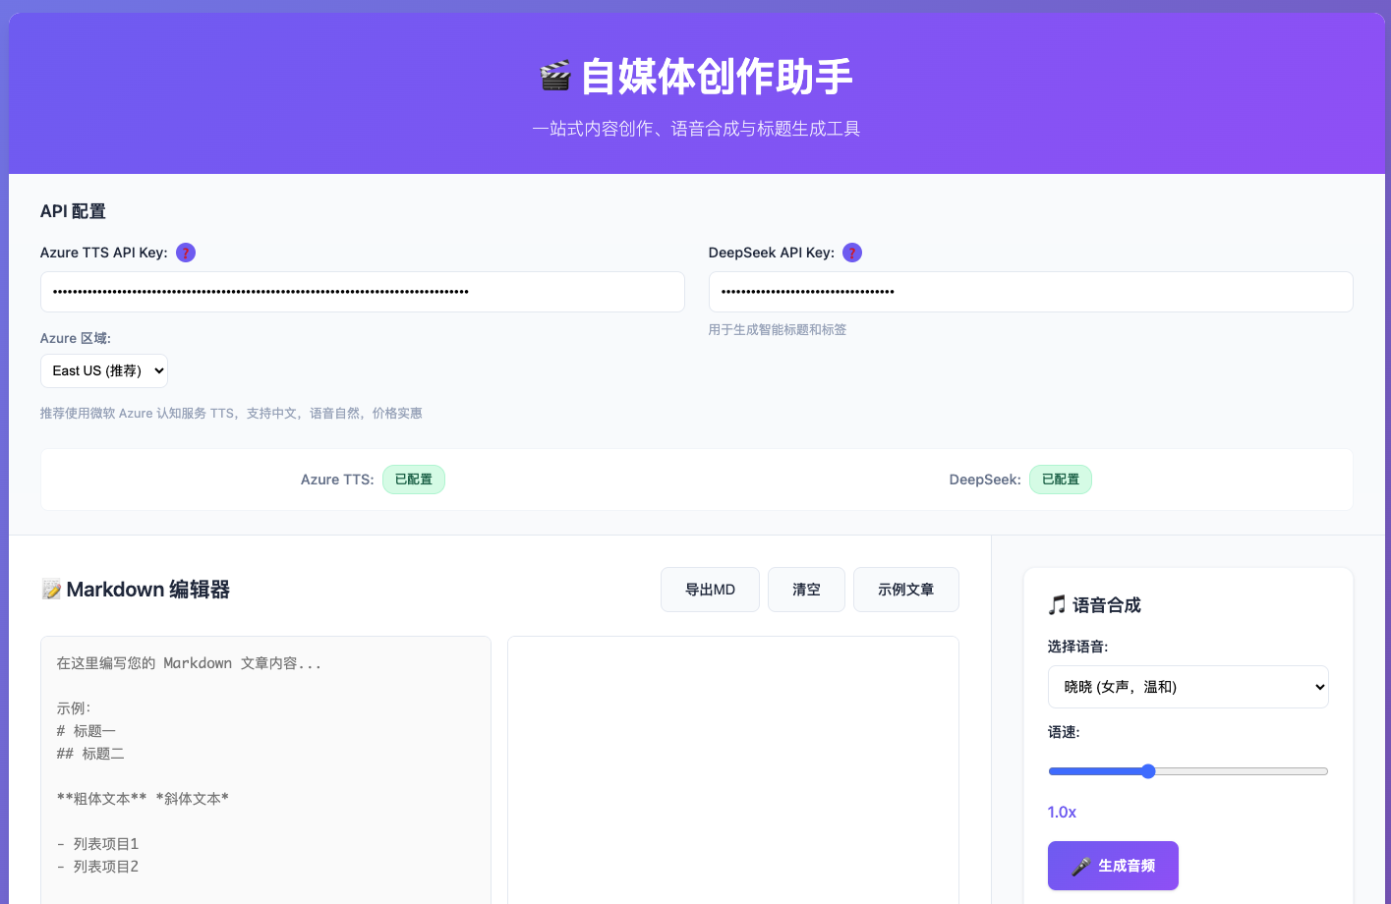Click the clapperboard icon in the header
This screenshot has width=1391, height=904.
[555, 77]
